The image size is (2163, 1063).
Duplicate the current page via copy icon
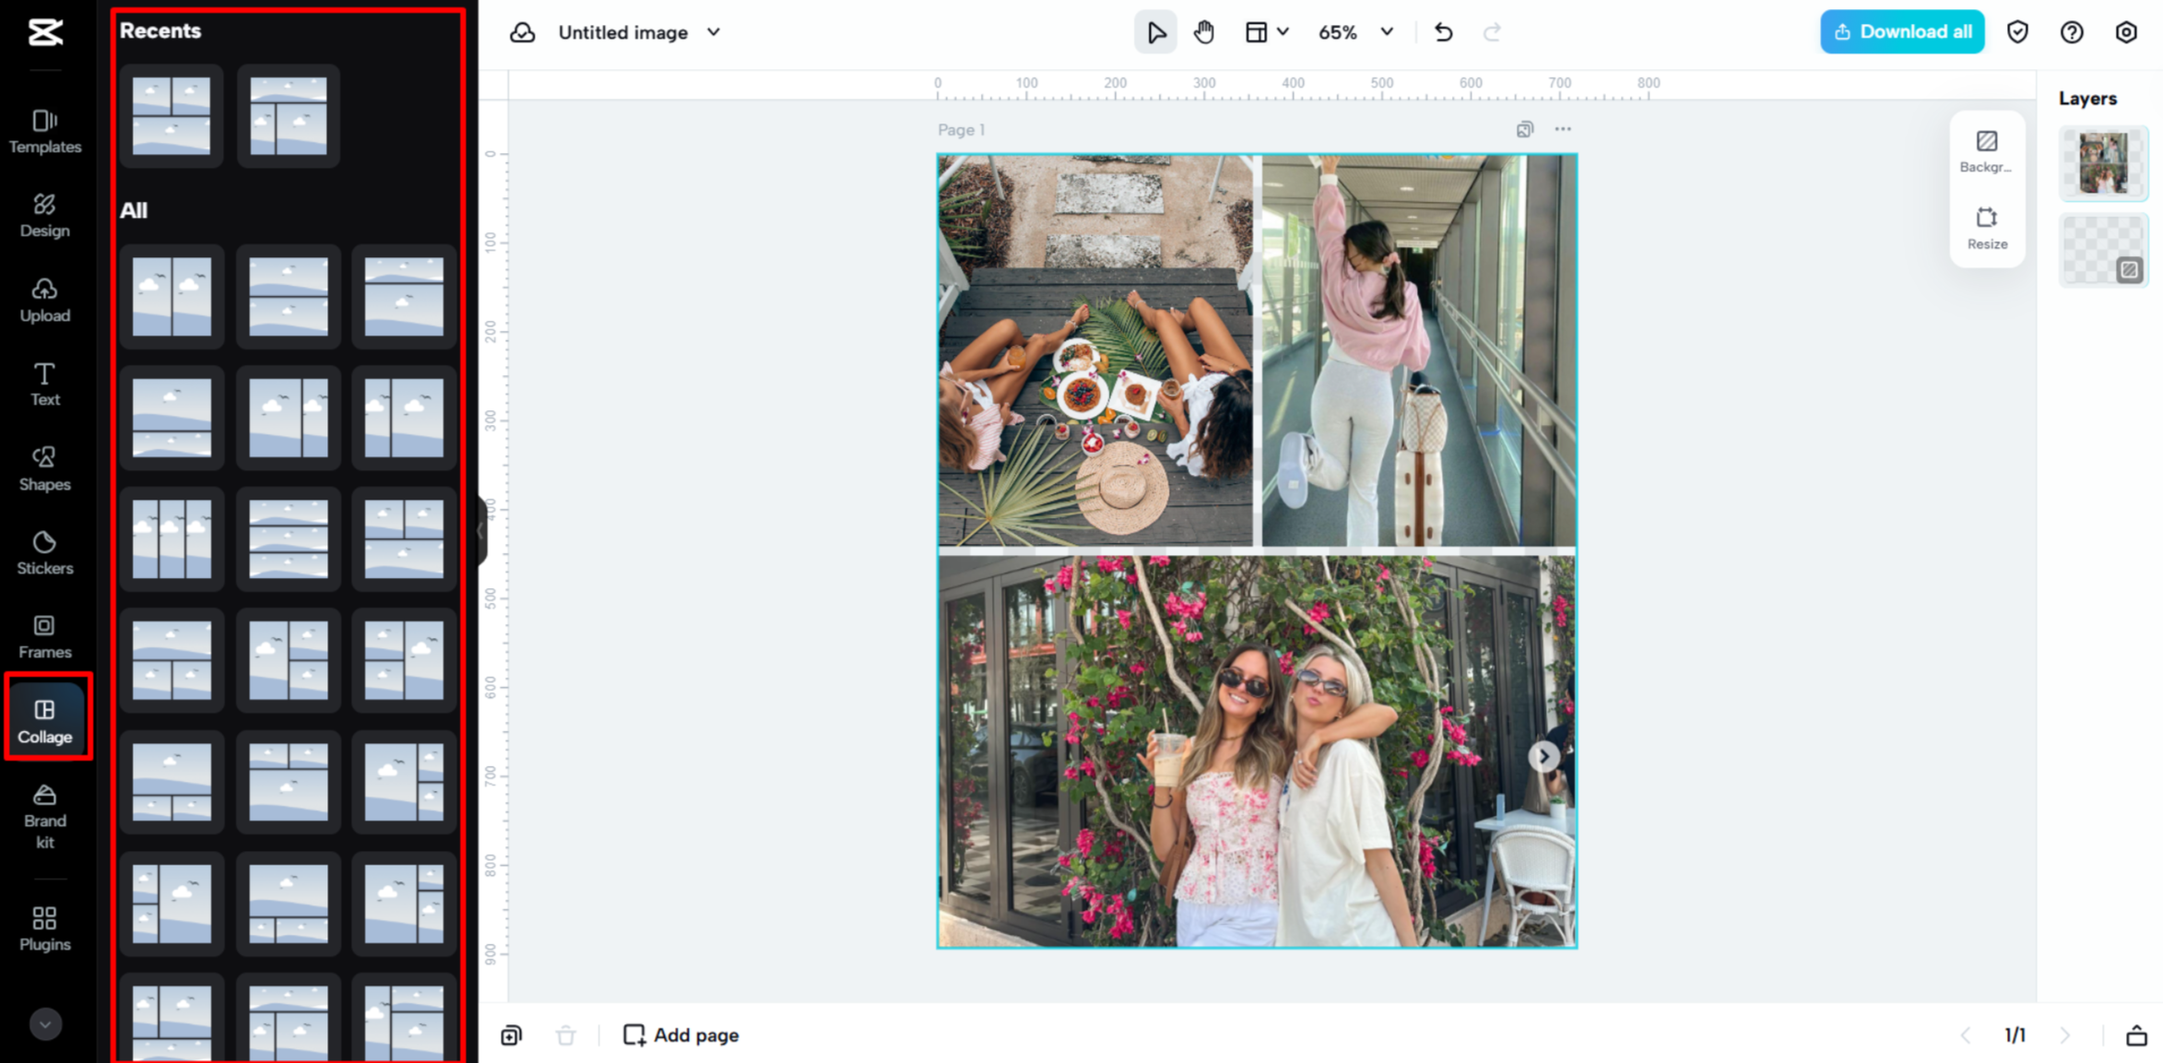[x=511, y=1034]
